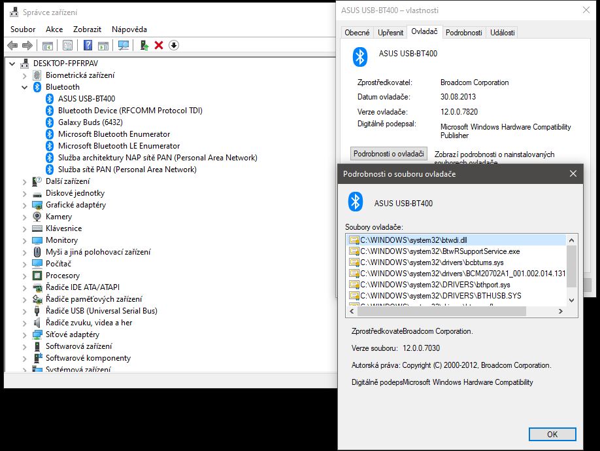Click the Myši a jiná polohovací zařízení mouse icon
This screenshot has width=600, height=451.
(37, 252)
